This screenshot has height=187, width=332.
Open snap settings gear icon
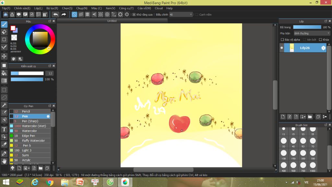point(127,14)
